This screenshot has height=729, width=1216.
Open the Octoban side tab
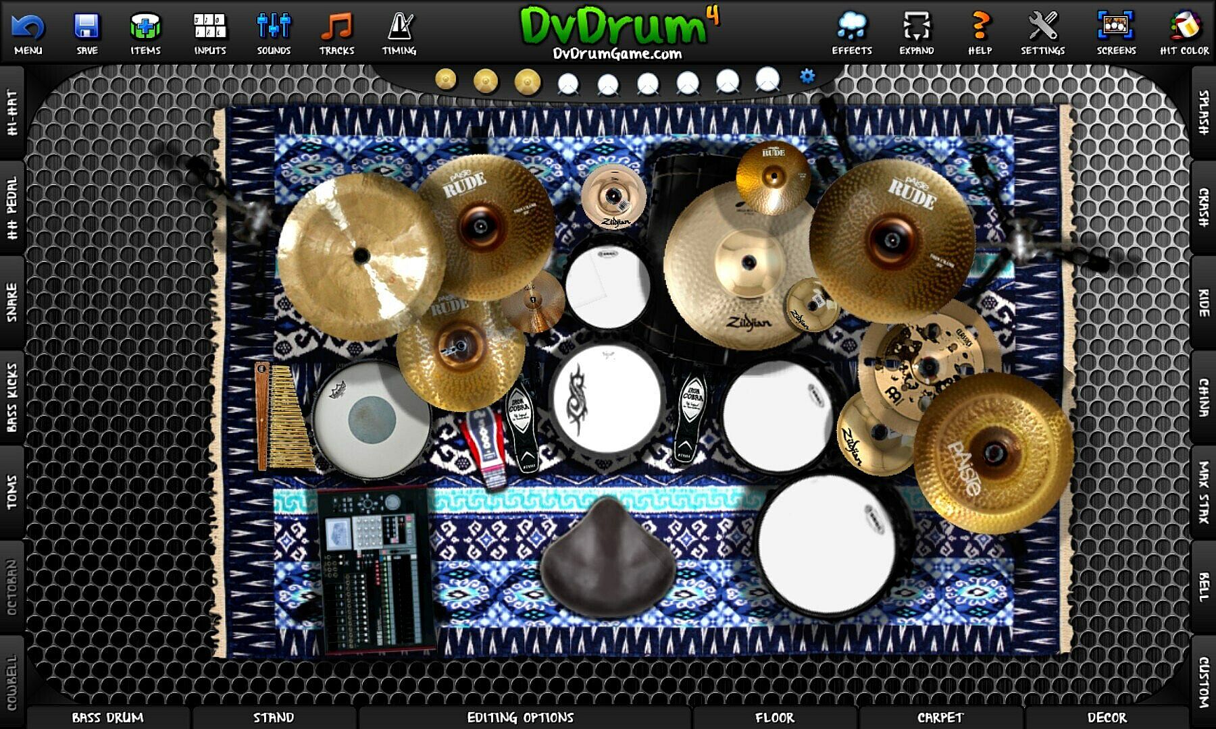[12, 587]
